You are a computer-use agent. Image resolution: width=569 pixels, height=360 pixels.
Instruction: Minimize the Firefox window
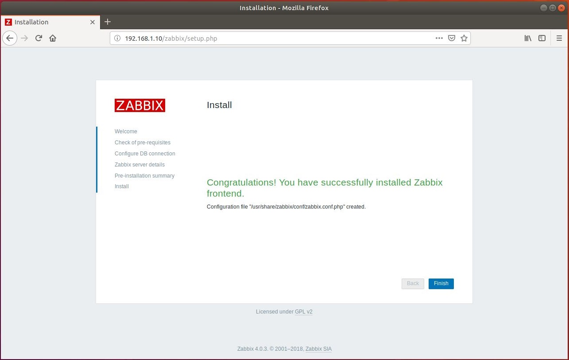tap(544, 8)
